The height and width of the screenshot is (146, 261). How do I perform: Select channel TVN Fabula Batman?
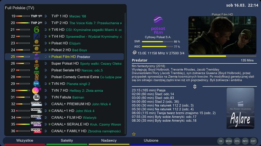pos(64,97)
